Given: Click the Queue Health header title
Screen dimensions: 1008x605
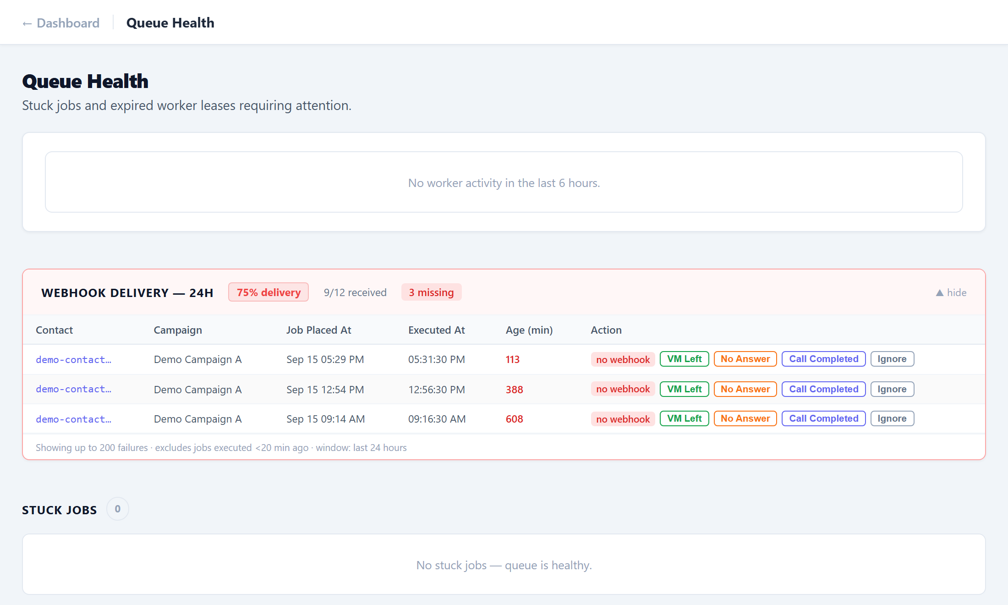Looking at the screenshot, I should 170,23.
